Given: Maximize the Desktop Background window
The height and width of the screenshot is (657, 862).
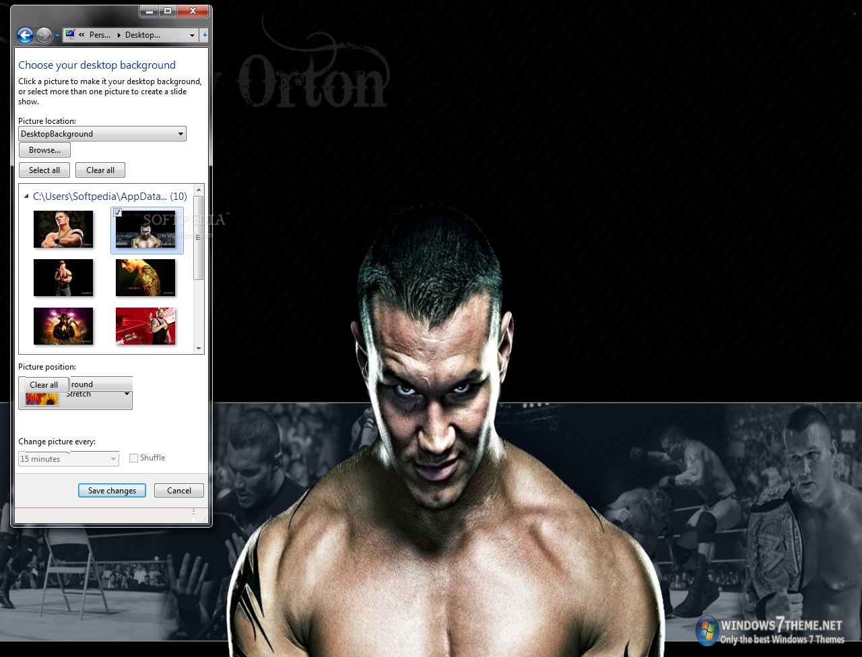Looking at the screenshot, I should click(x=168, y=11).
